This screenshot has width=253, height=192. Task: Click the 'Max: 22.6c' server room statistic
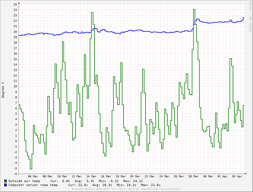[x=151, y=185]
